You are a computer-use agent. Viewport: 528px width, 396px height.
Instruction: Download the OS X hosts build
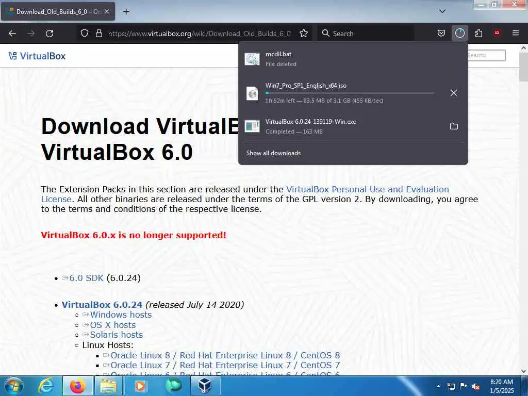pyautogui.click(x=113, y=325)
